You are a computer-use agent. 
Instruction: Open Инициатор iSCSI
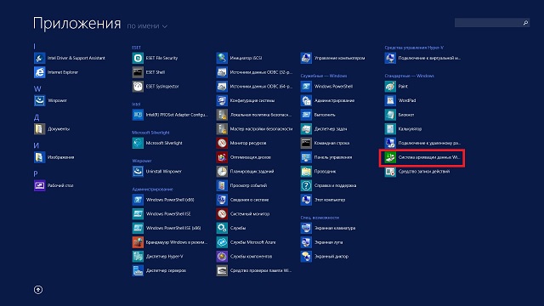point(240,58)
